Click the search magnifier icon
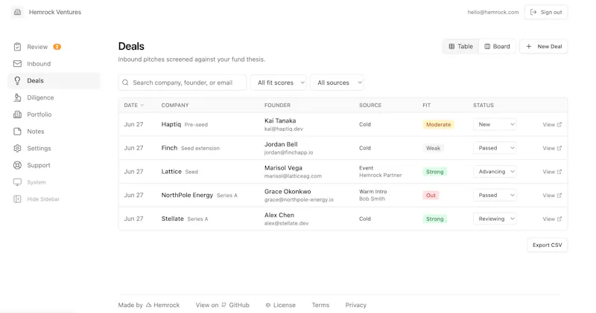 coord(125,83)
